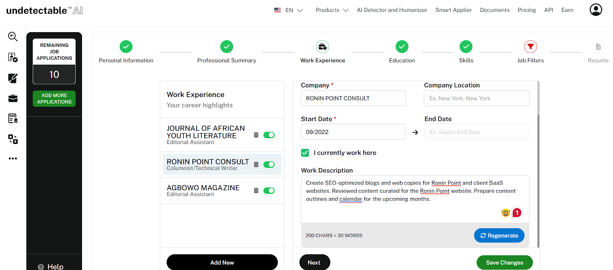
Task: Delete the Journal of African Youth Literature entry
Action: [x=256, y=135]
